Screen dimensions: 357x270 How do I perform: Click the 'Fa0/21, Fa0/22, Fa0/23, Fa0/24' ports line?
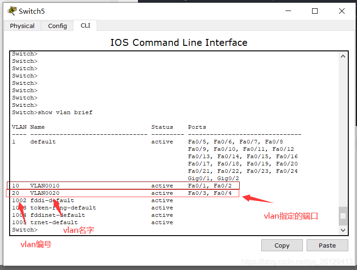point(243,171)
